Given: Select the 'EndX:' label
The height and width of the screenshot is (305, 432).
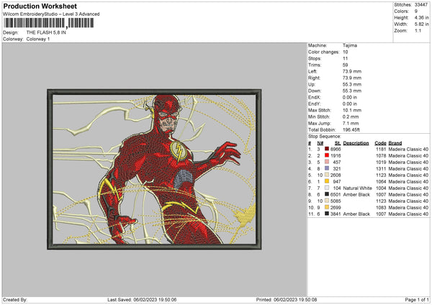Looking at the screenshot, I should (315, 97).
